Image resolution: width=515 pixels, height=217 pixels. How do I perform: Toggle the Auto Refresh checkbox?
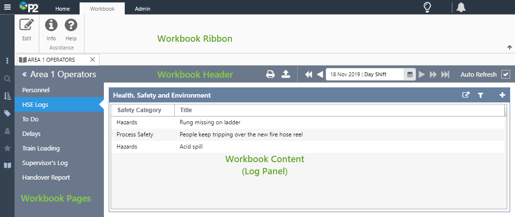point(506,75)
